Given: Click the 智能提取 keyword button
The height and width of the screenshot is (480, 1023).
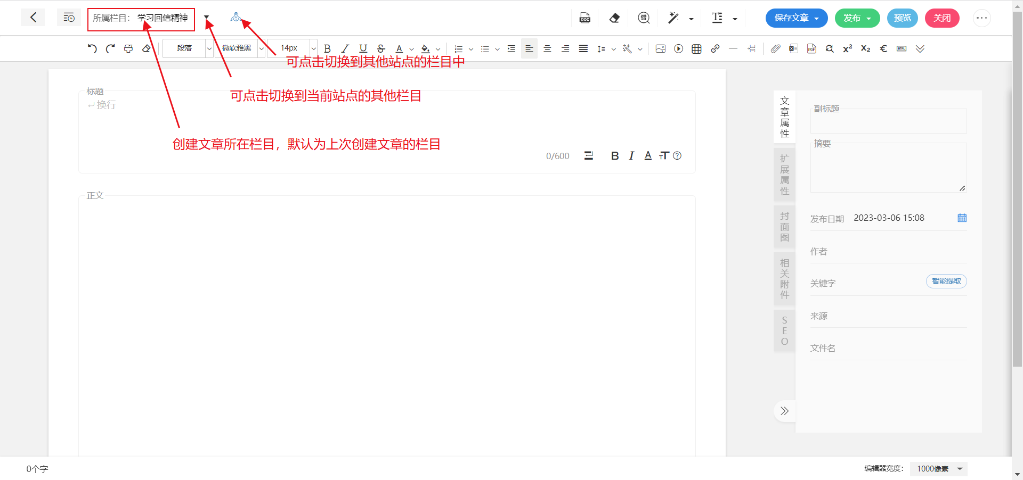Looking at the screenshot, I should coord(946,282).
